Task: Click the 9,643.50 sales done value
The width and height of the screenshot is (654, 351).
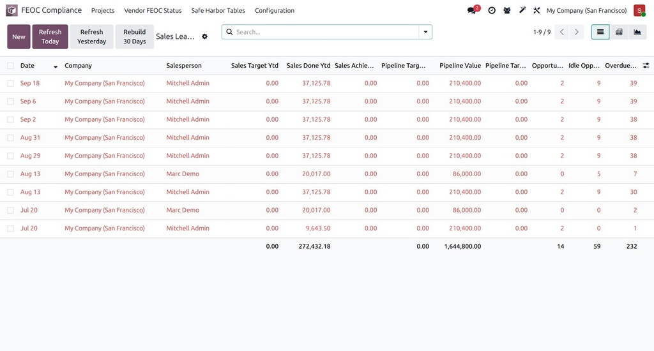Action: 318,228
